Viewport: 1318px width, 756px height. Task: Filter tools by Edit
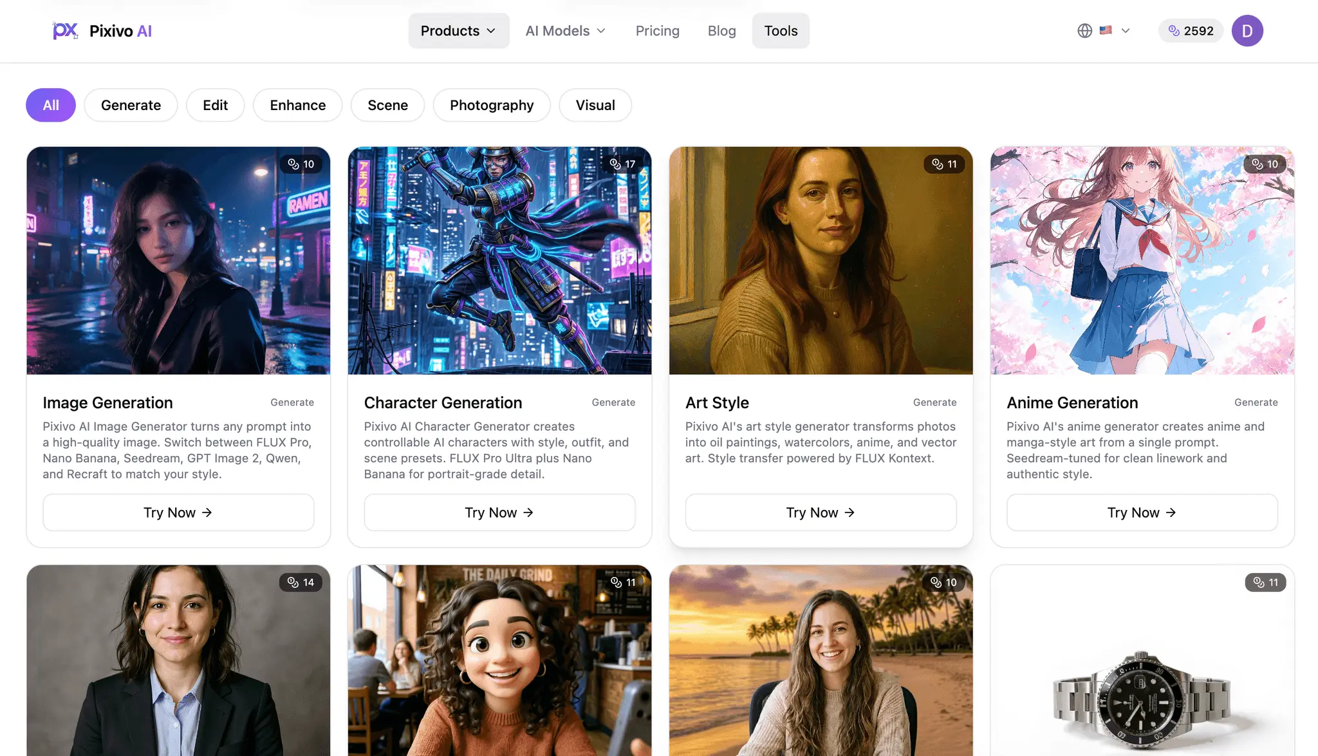(x=215, y=105)
